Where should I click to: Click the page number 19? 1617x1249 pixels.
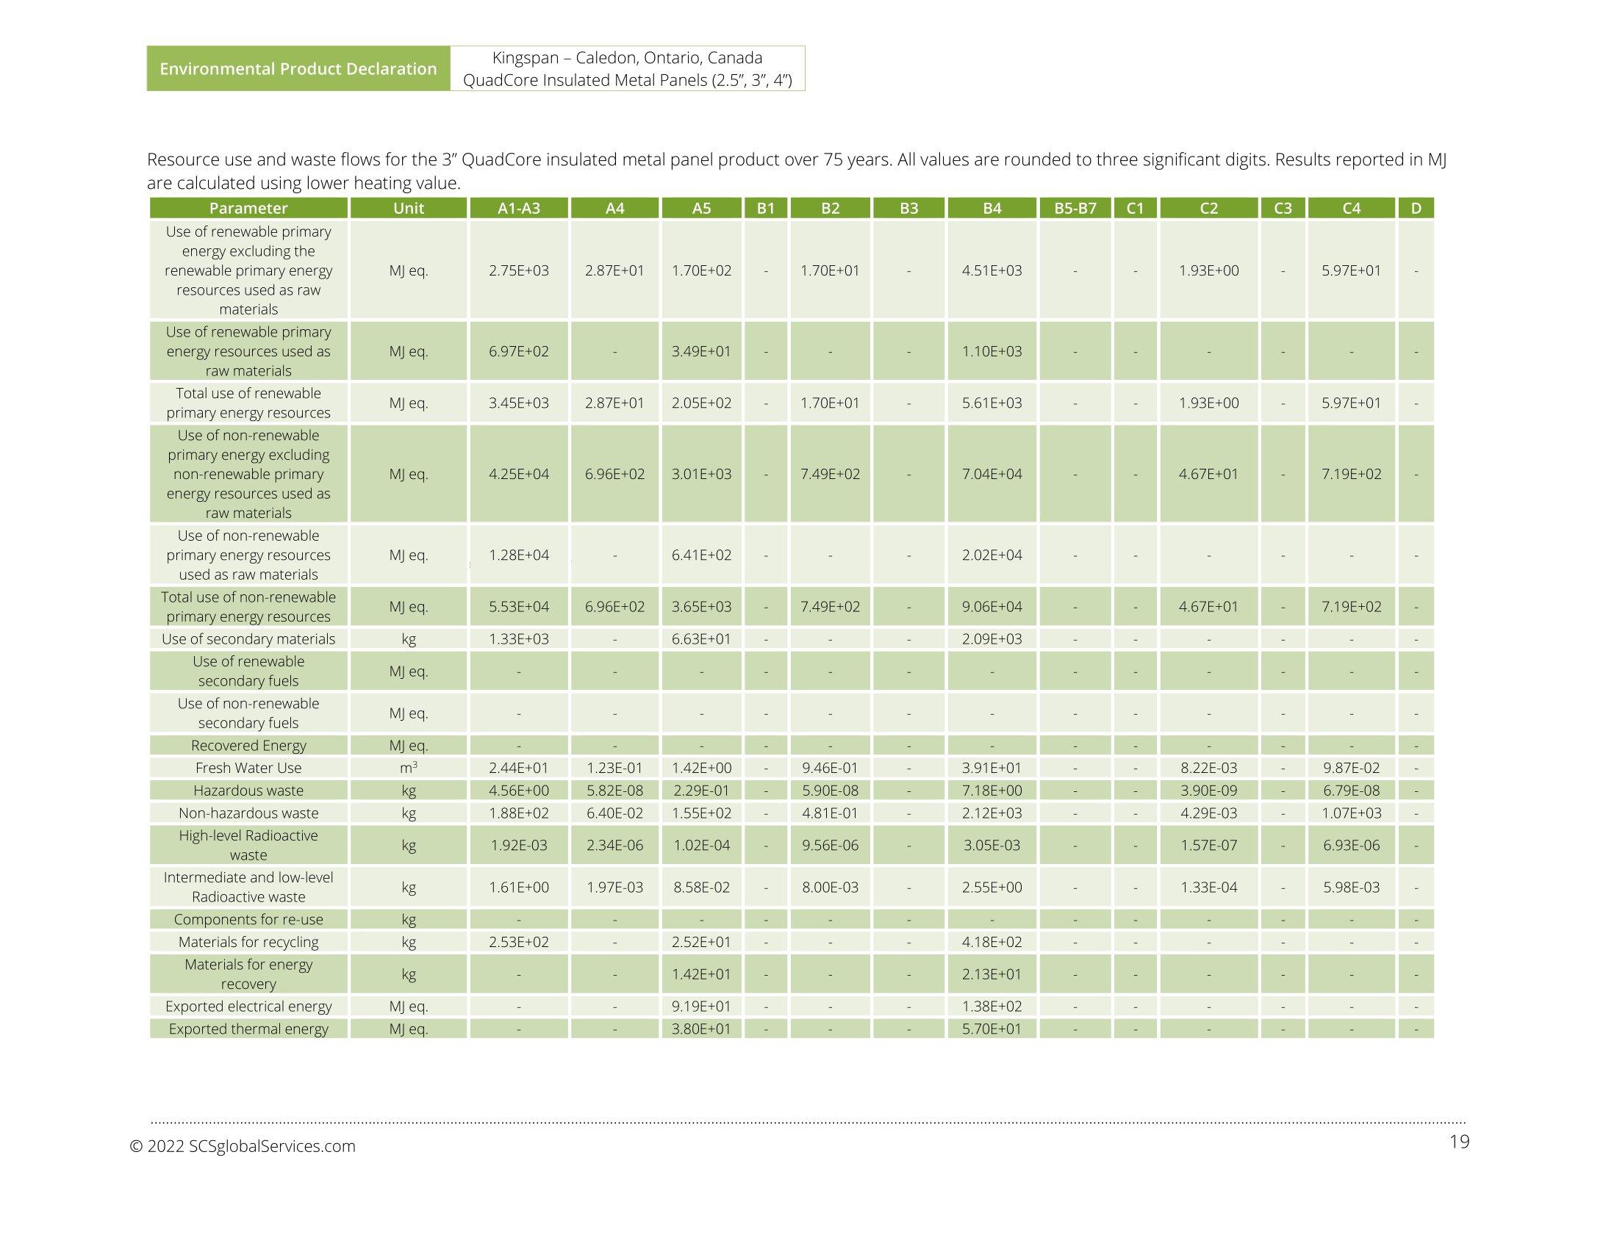coord(1458,1142)
